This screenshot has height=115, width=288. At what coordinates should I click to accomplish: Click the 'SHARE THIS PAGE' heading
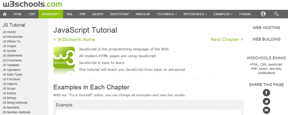266,85
